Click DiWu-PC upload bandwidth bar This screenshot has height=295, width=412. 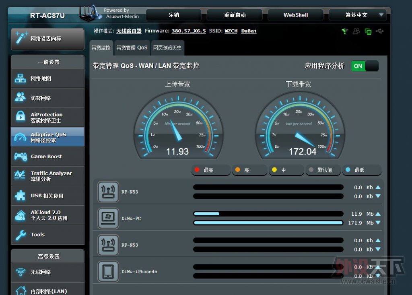click(x=268, y=214)
